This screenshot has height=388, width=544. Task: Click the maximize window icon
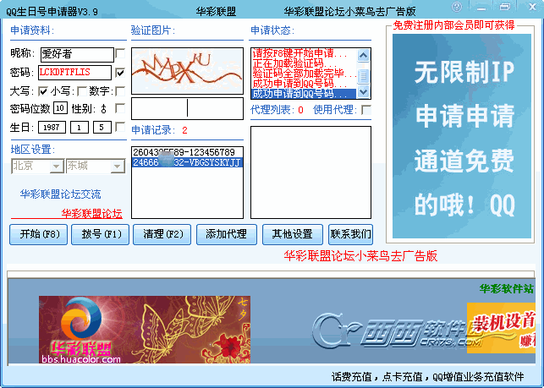(505, 7)
